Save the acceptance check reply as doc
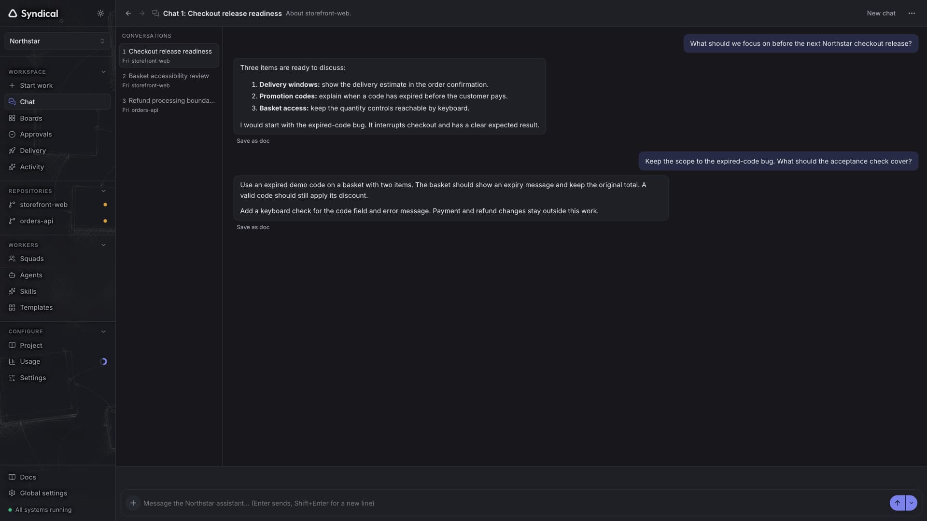 [x=253, y=227]
